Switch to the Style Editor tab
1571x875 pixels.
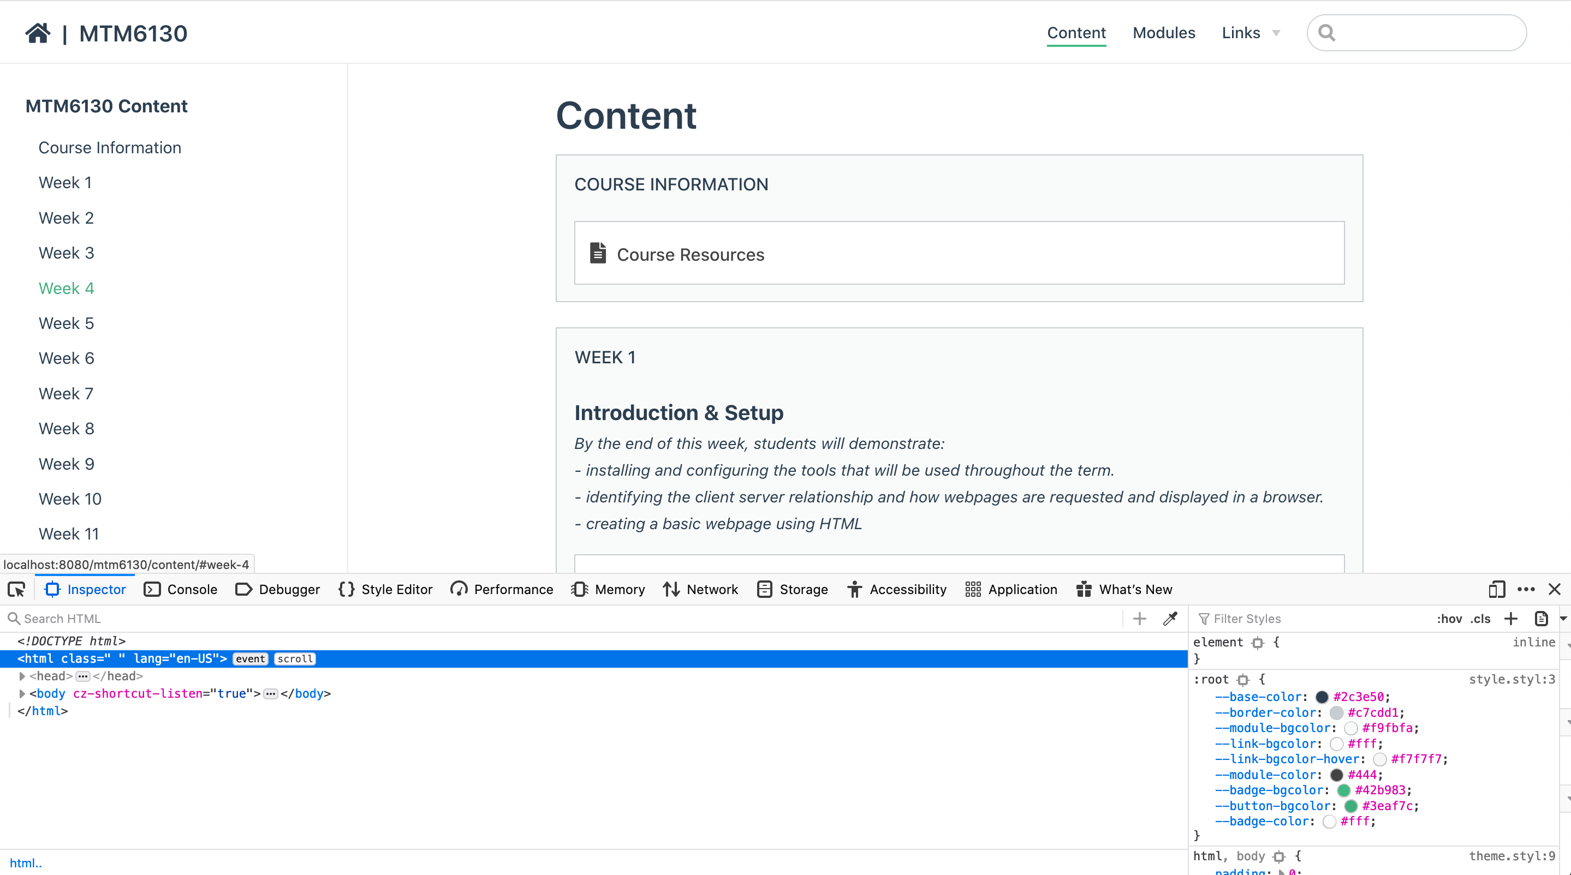[x=385, y=589]
